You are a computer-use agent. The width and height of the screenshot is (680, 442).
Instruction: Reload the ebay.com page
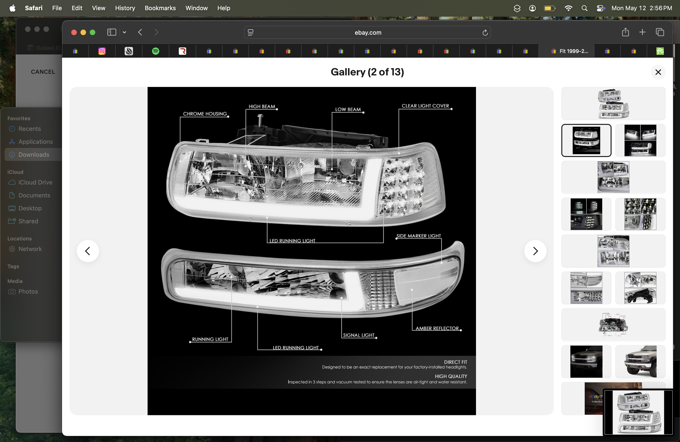point(485,33)
